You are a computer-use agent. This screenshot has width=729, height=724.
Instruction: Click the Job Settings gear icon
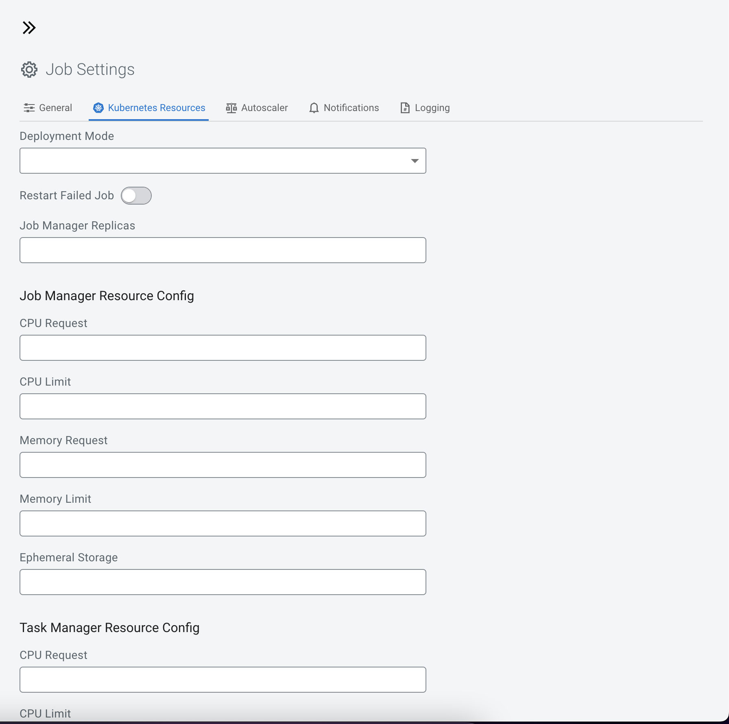29,70
